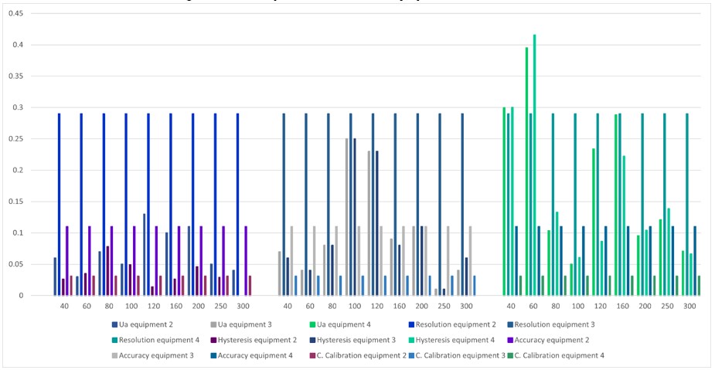Select the Resolution equipment 4 legend marker
The height and width of the screenshot is (370, 715).
pos(114,340)
